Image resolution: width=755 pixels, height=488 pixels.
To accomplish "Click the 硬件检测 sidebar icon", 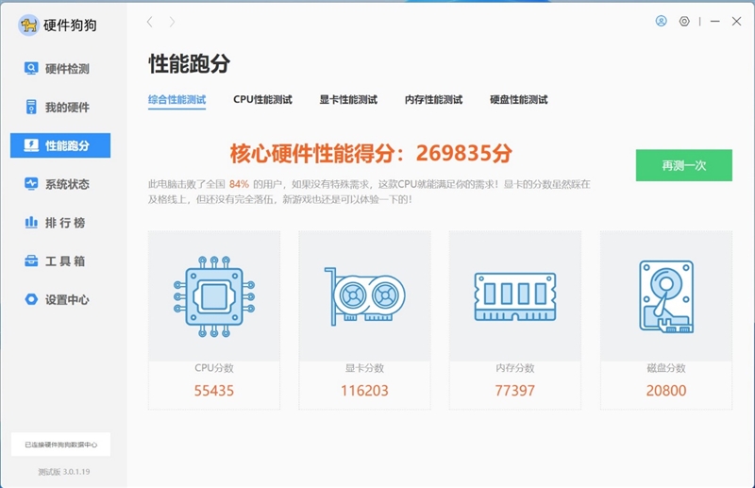I will (x=31, y=68).
